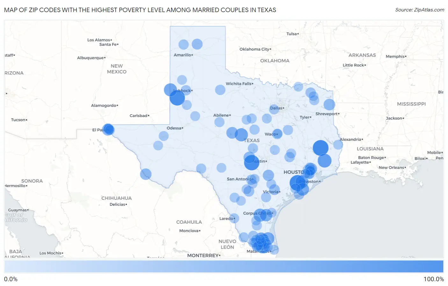Click the ARKANSAS state label
This screenshot has height=286, width=448.
362,55
